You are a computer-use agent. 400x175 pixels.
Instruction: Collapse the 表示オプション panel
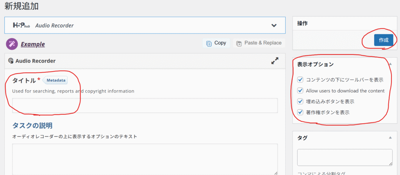[x=390, y=64]
